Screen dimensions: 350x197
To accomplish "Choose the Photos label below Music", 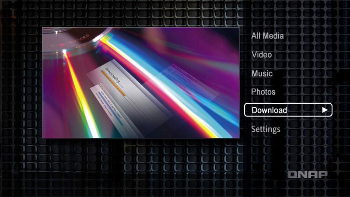I will [263, 92].
